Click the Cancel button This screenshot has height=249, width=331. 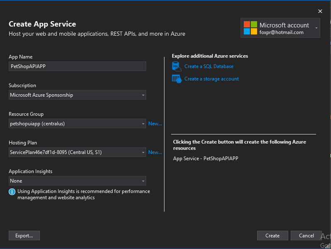(306, 235)
